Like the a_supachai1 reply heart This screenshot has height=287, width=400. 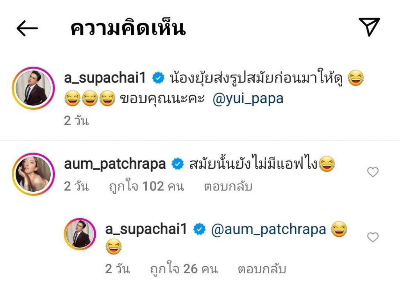(x=373, y=237)
